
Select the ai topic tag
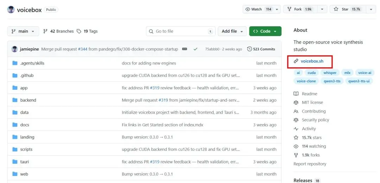(x=298, y=73)
